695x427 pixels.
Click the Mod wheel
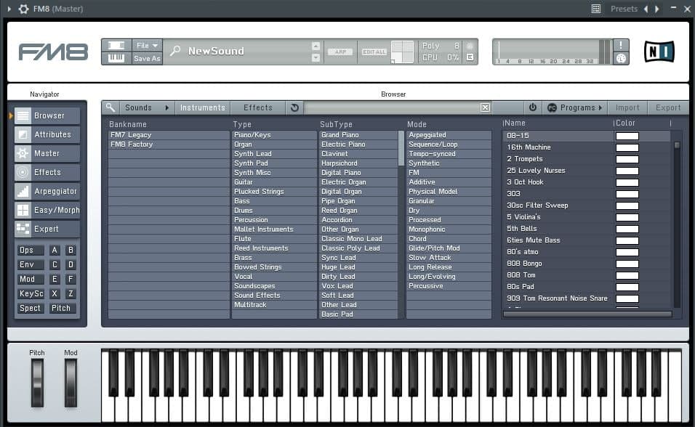tap(71, 383)
